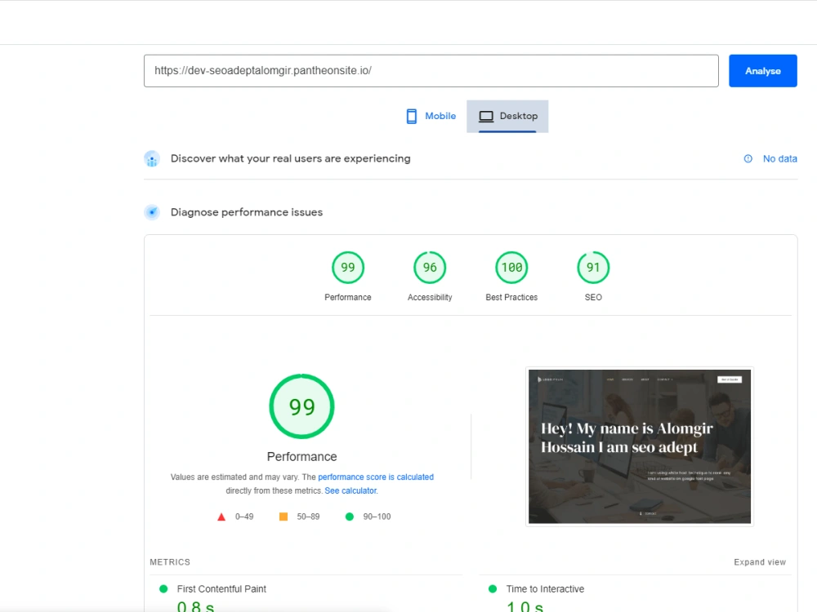Click Expand view in metrics section
Image resolution: width=817 pixels, height=612 pixels.
pyautogui.click(x=760, y=562)
